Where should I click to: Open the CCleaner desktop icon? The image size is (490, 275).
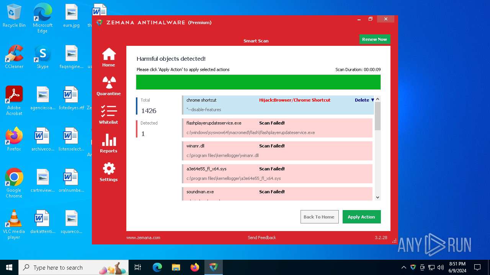[14, 57]
